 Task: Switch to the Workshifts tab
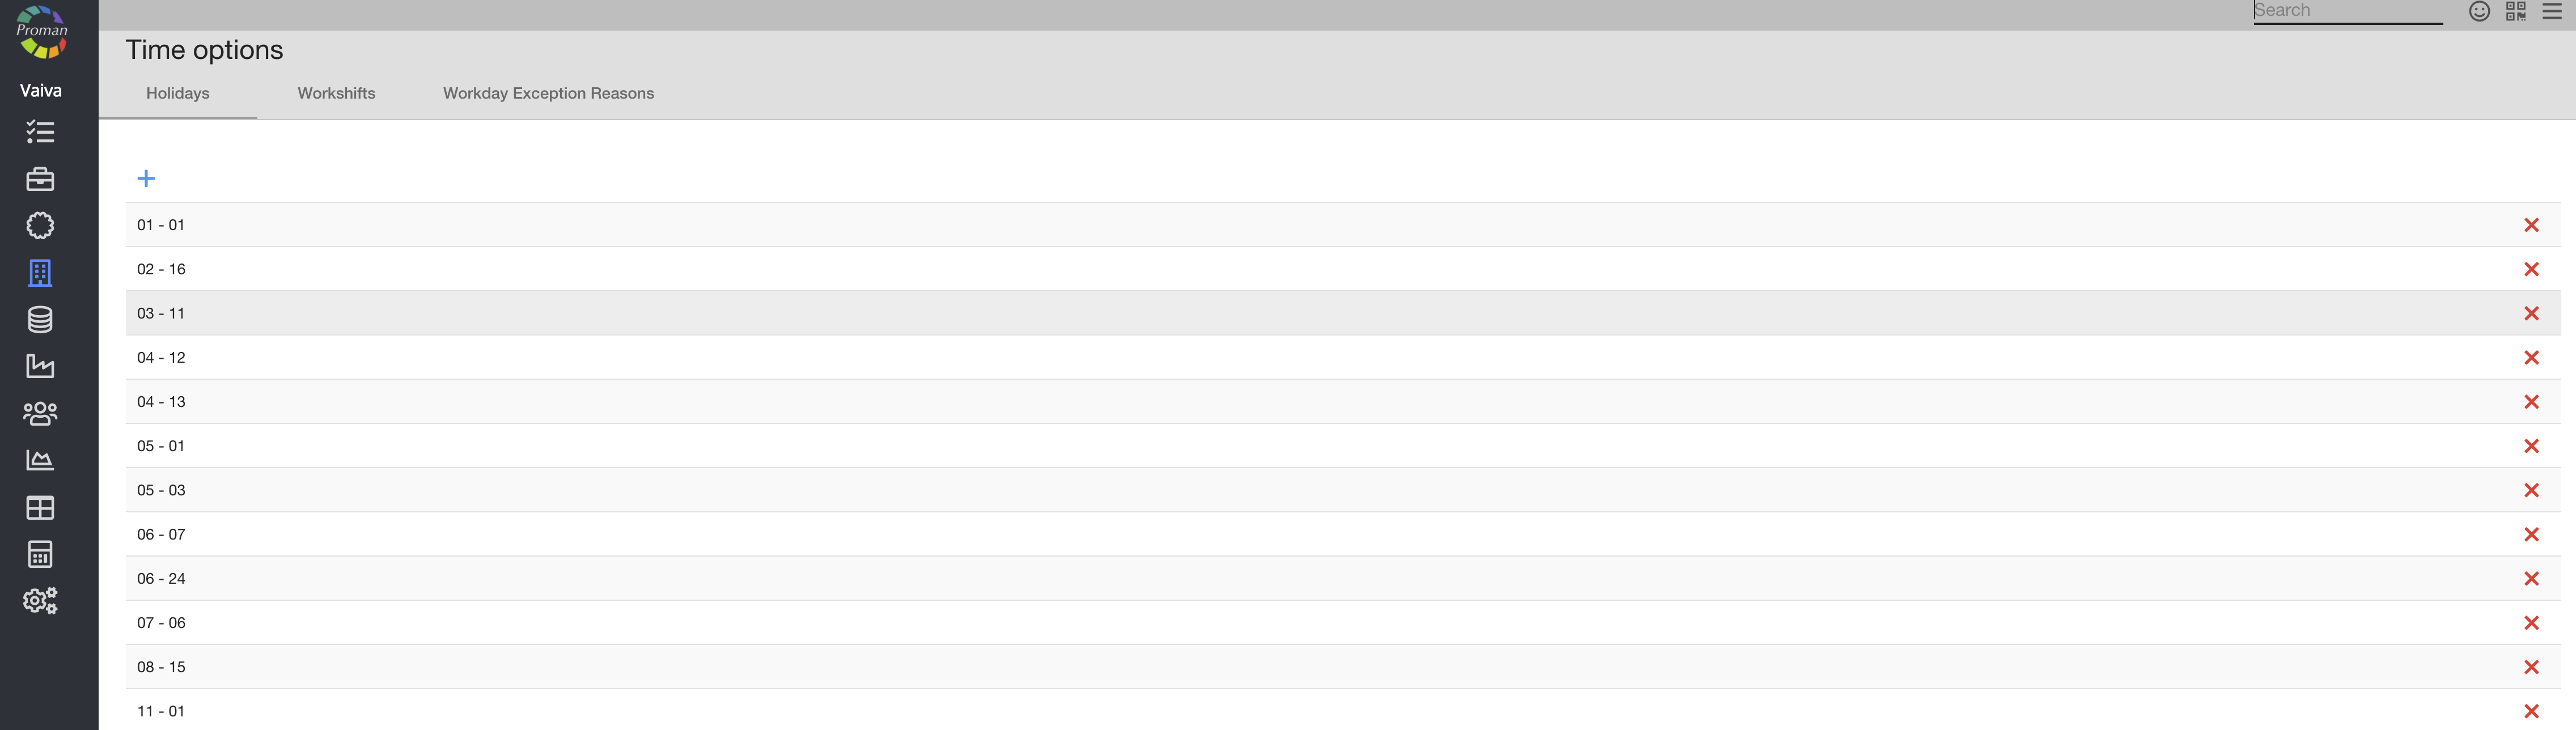point(336,93)
